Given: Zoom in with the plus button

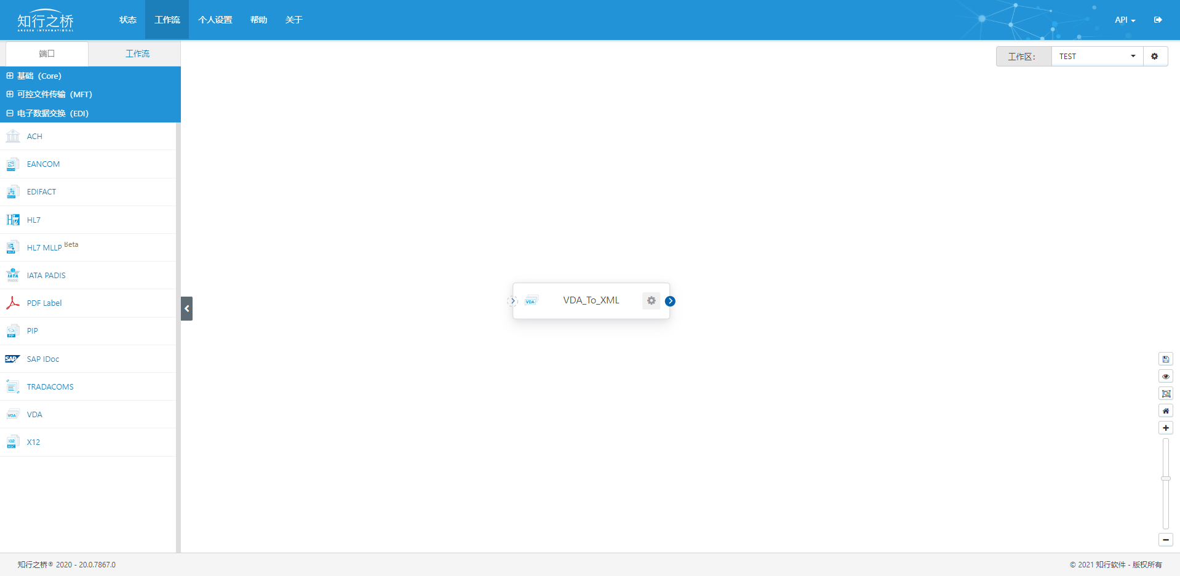Looking at the screenshot, I should pyautogui.click(x=1166, y=428).
